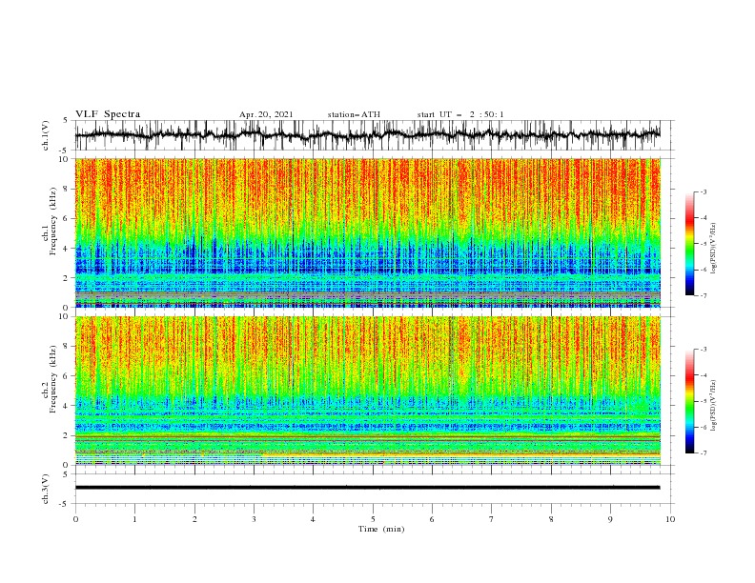This screenshot has width=755, height=583.
Task: Click the ch.2 log(PSD) color bar
Action: coord(689,401)
